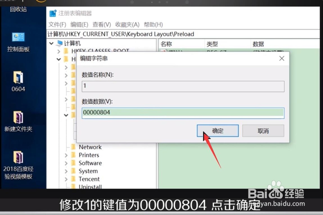Click the Network folder icon

click(x=73, y=147)
